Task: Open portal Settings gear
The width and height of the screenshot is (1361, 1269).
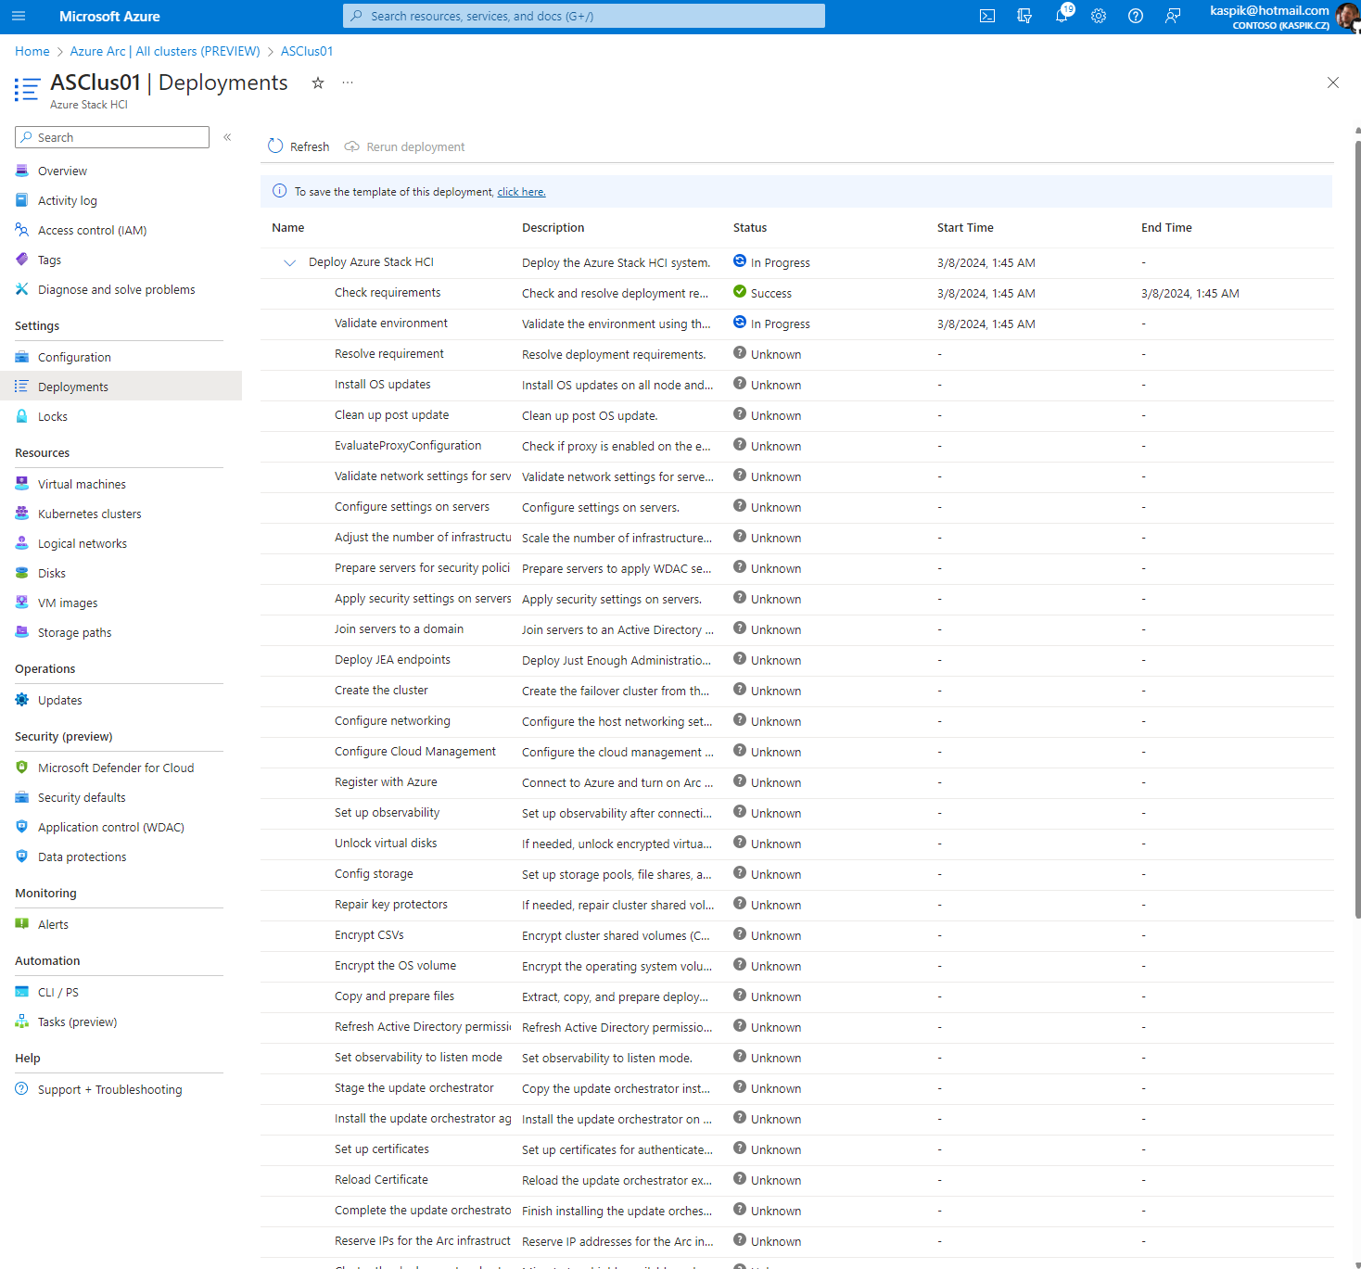Action: click(x=1099, y=16)
